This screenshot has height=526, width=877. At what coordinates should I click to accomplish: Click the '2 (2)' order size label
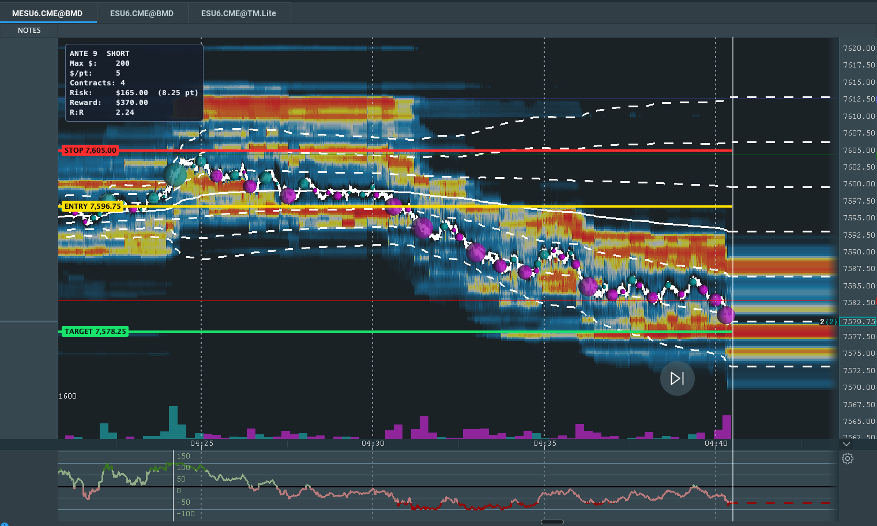(828, 322)
